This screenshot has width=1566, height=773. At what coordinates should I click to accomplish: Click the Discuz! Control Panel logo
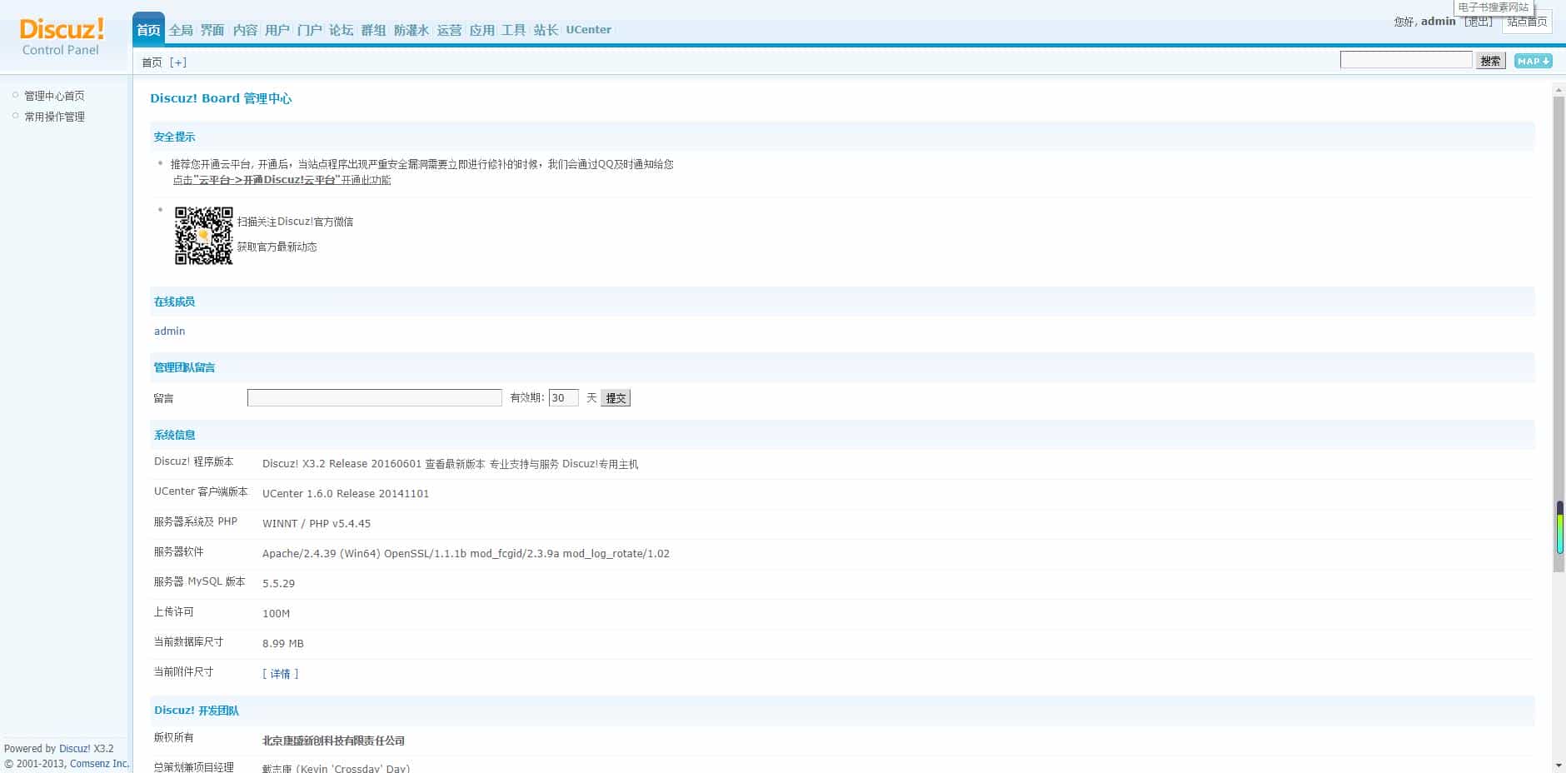[62, 37]
